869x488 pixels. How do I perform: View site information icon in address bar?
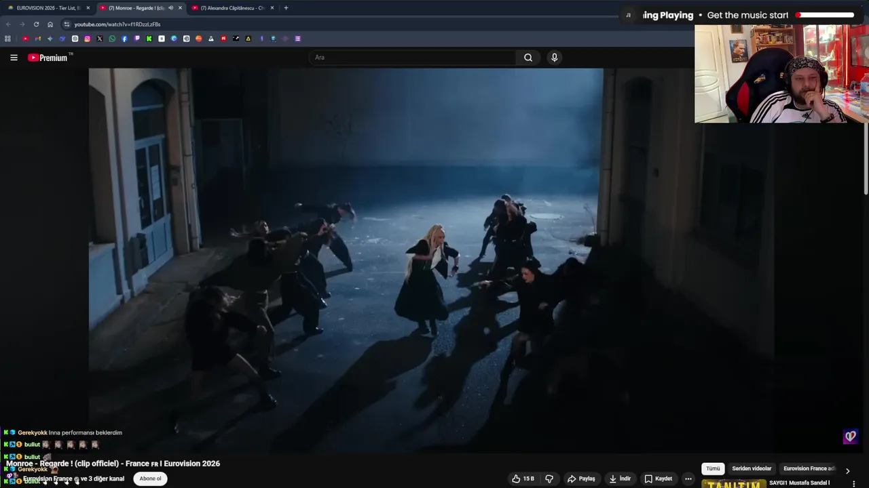pyautogui.click(x=67, y=24)
